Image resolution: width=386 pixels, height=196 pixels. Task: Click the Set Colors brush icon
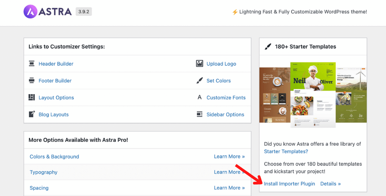pos(200,81)
